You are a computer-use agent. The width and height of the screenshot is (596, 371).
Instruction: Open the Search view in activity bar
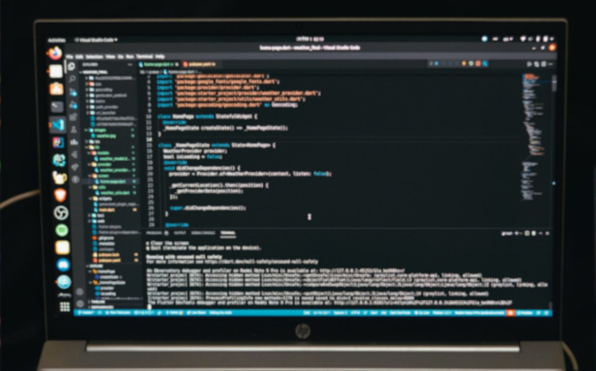click(x=72, y=79)
